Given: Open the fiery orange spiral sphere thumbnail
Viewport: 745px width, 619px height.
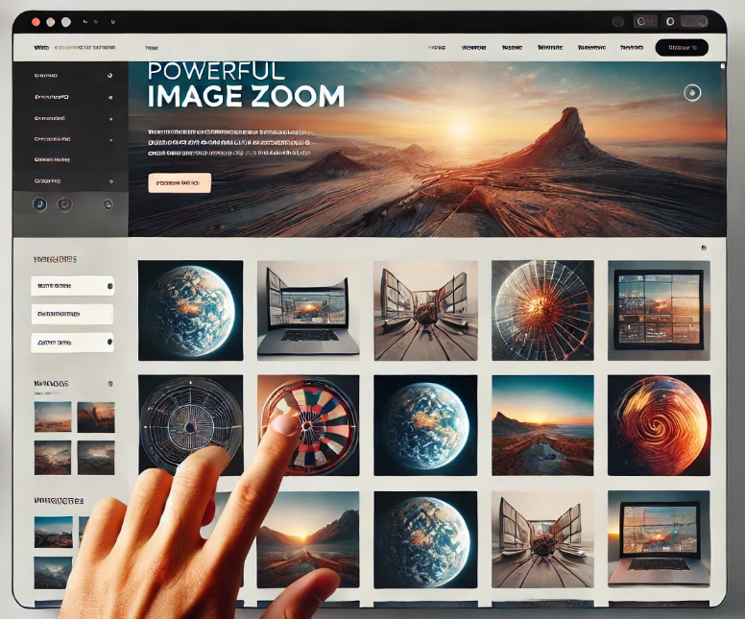Looking at the screenshot, I should 659,425.
